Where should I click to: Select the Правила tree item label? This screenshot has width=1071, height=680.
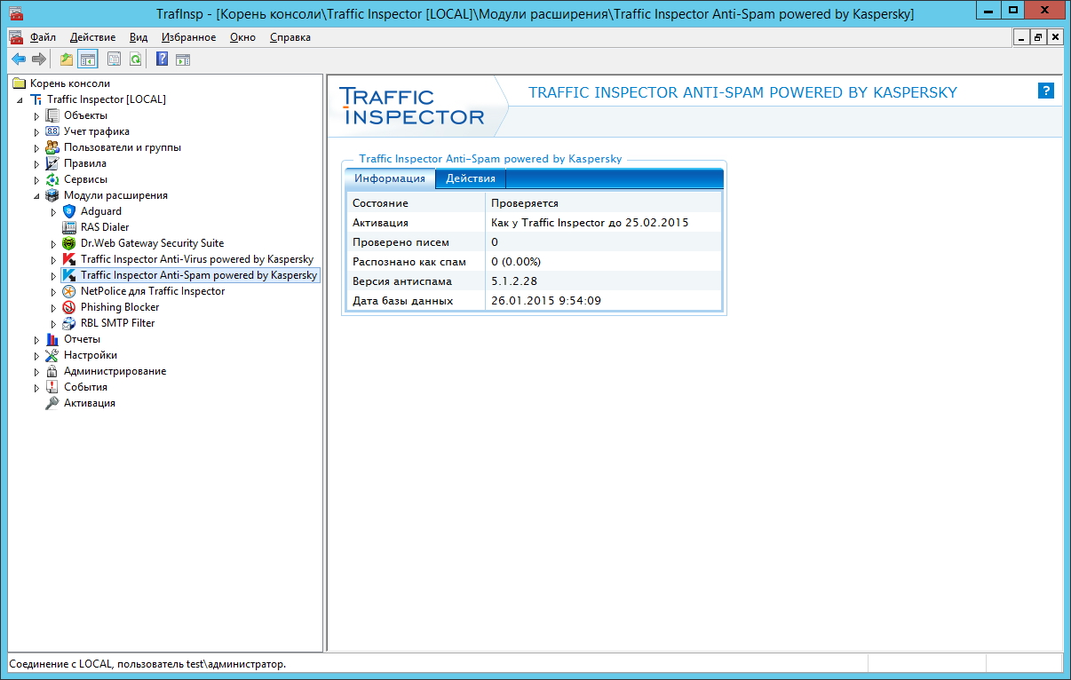pyautogui.click(x=85, y=163)
